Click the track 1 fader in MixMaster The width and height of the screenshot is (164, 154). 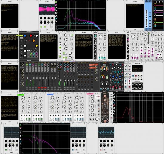pos(28,78)
